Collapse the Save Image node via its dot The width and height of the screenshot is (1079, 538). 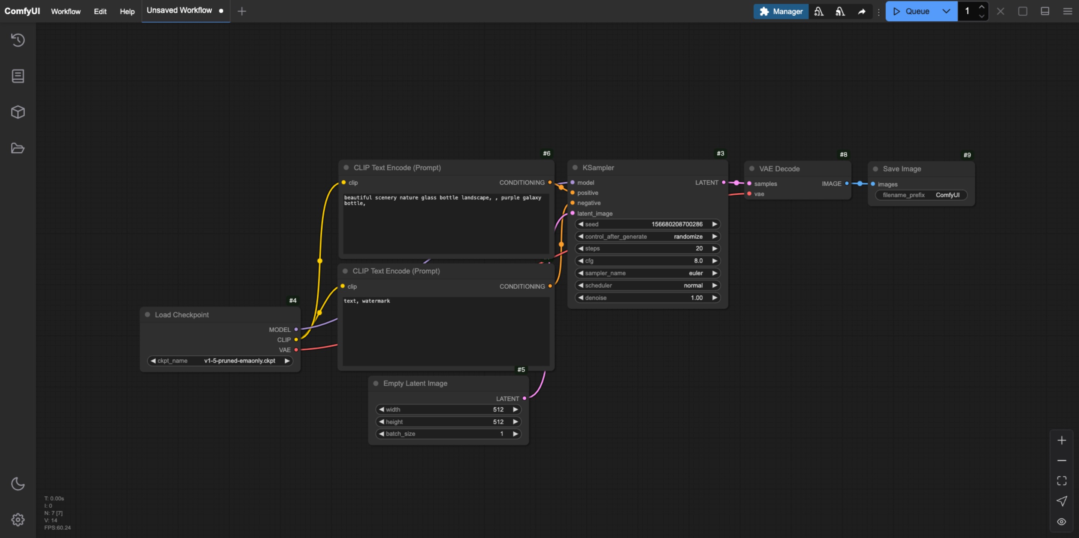tap(876, 169)
